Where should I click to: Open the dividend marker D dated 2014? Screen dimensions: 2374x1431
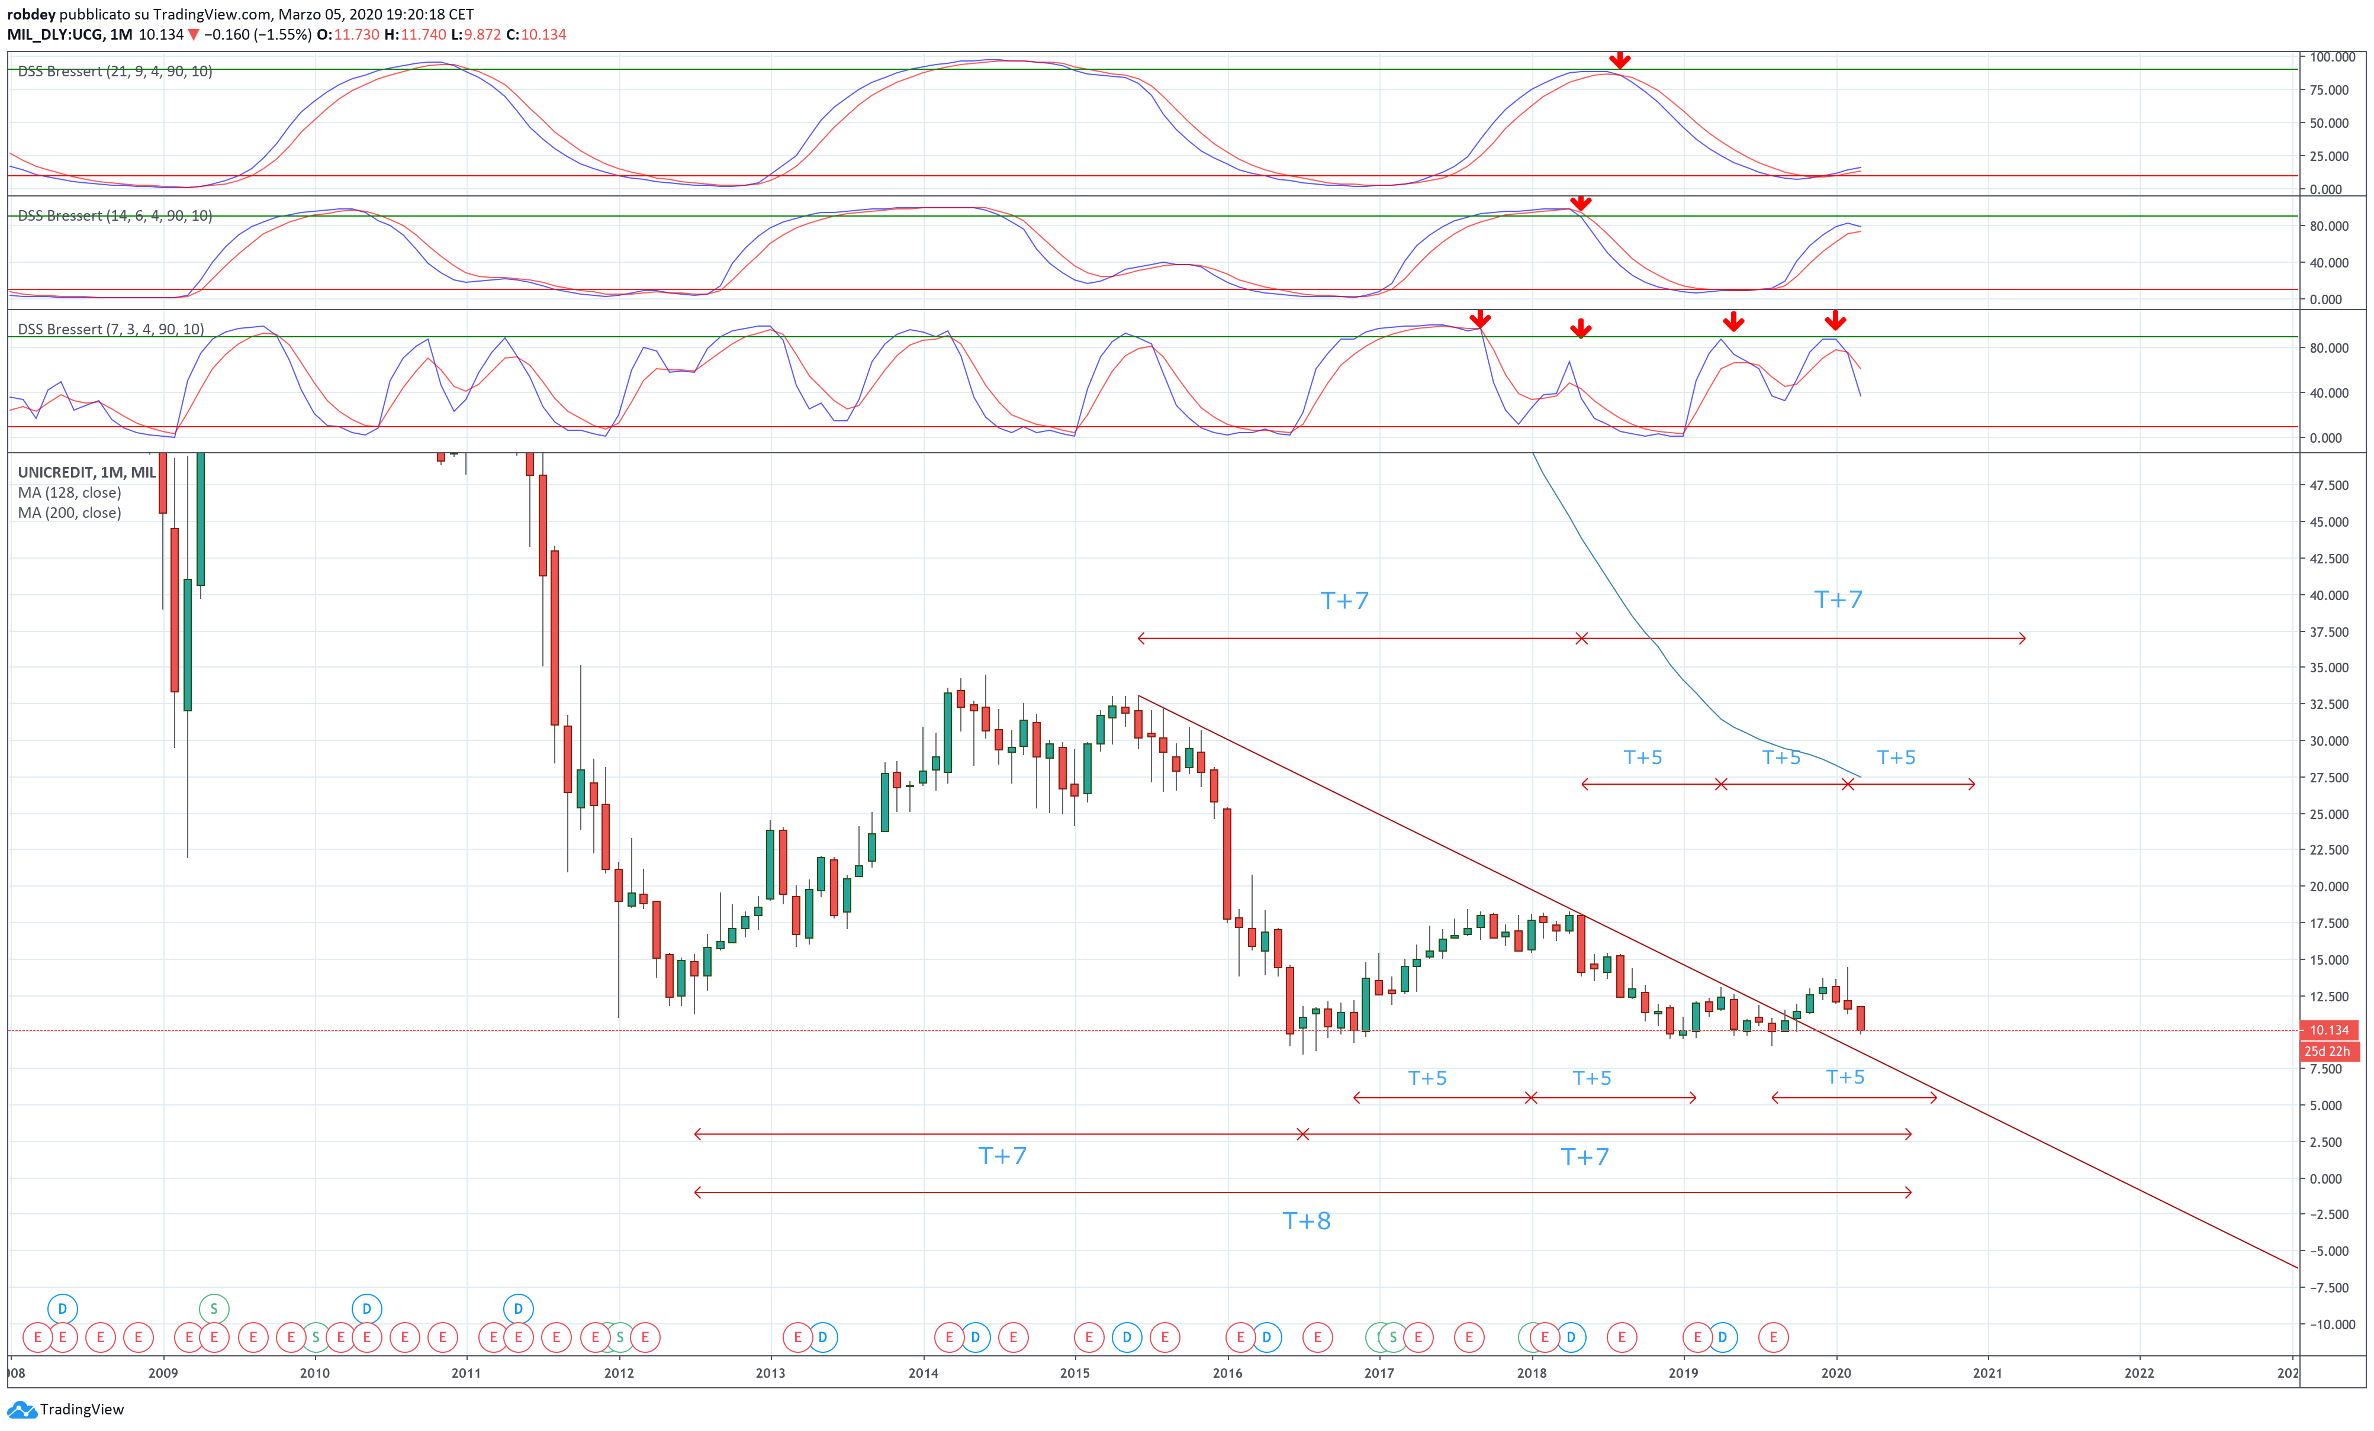pos(975,1337)
